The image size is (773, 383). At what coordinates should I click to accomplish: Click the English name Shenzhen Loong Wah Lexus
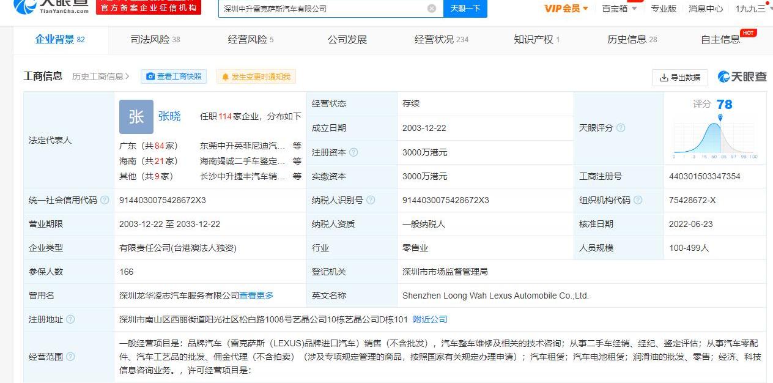point(495,296)
